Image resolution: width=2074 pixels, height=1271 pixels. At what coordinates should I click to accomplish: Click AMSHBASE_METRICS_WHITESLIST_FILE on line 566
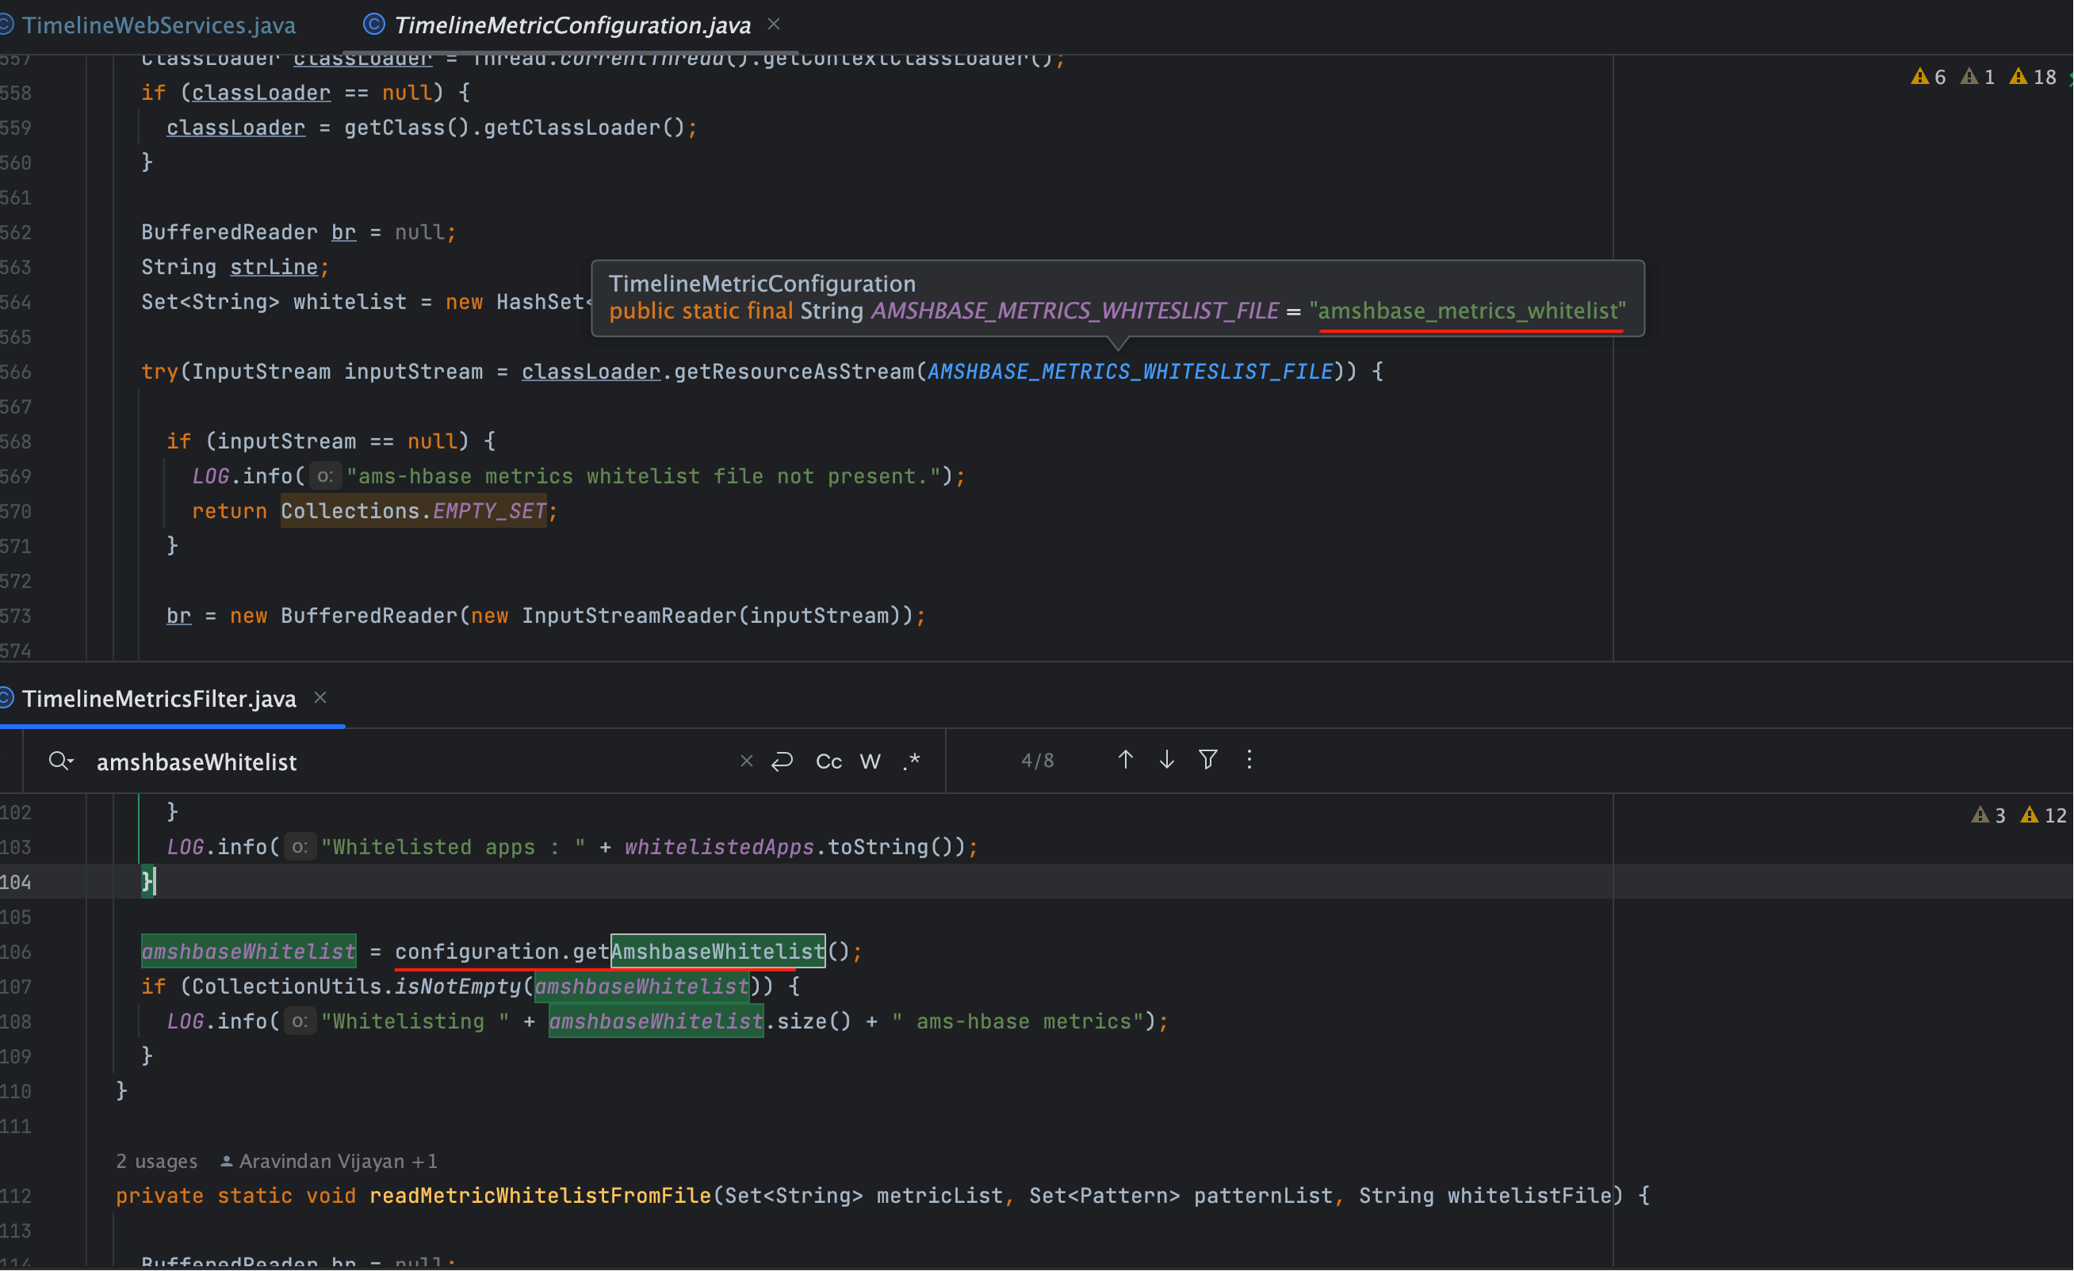pos(1131,372)
